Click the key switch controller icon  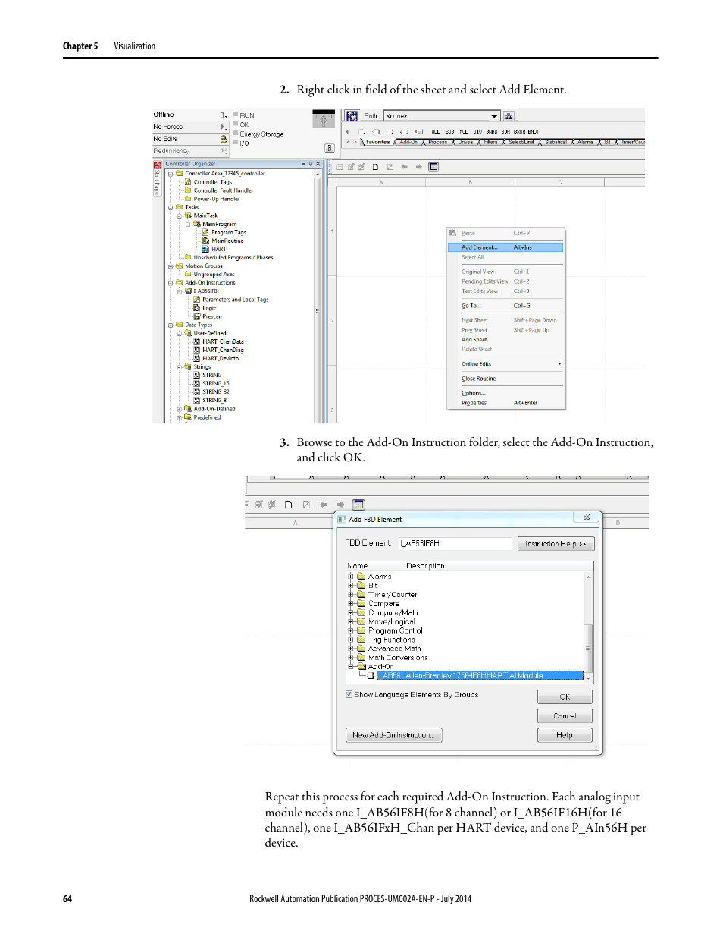[x=324, y=120]
